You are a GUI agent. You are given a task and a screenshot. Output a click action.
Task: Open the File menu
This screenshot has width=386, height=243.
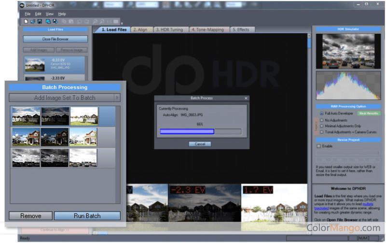coord(28,14)
